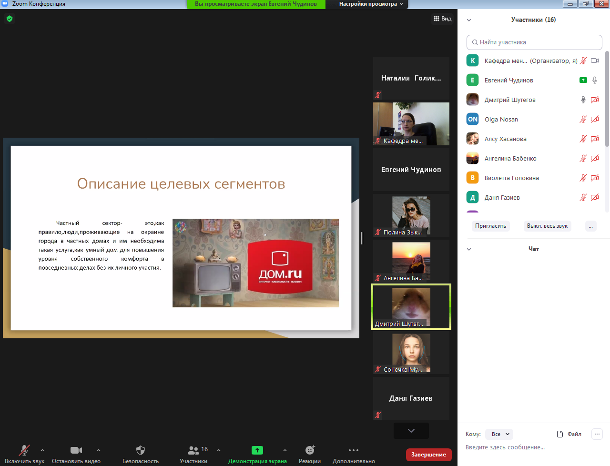Screen dimensions: 610x466
Task: Open the Security (Безопасность) shield icon
Action: [x=140, y=450]
